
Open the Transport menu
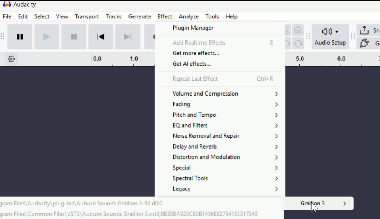pos(87,17)
